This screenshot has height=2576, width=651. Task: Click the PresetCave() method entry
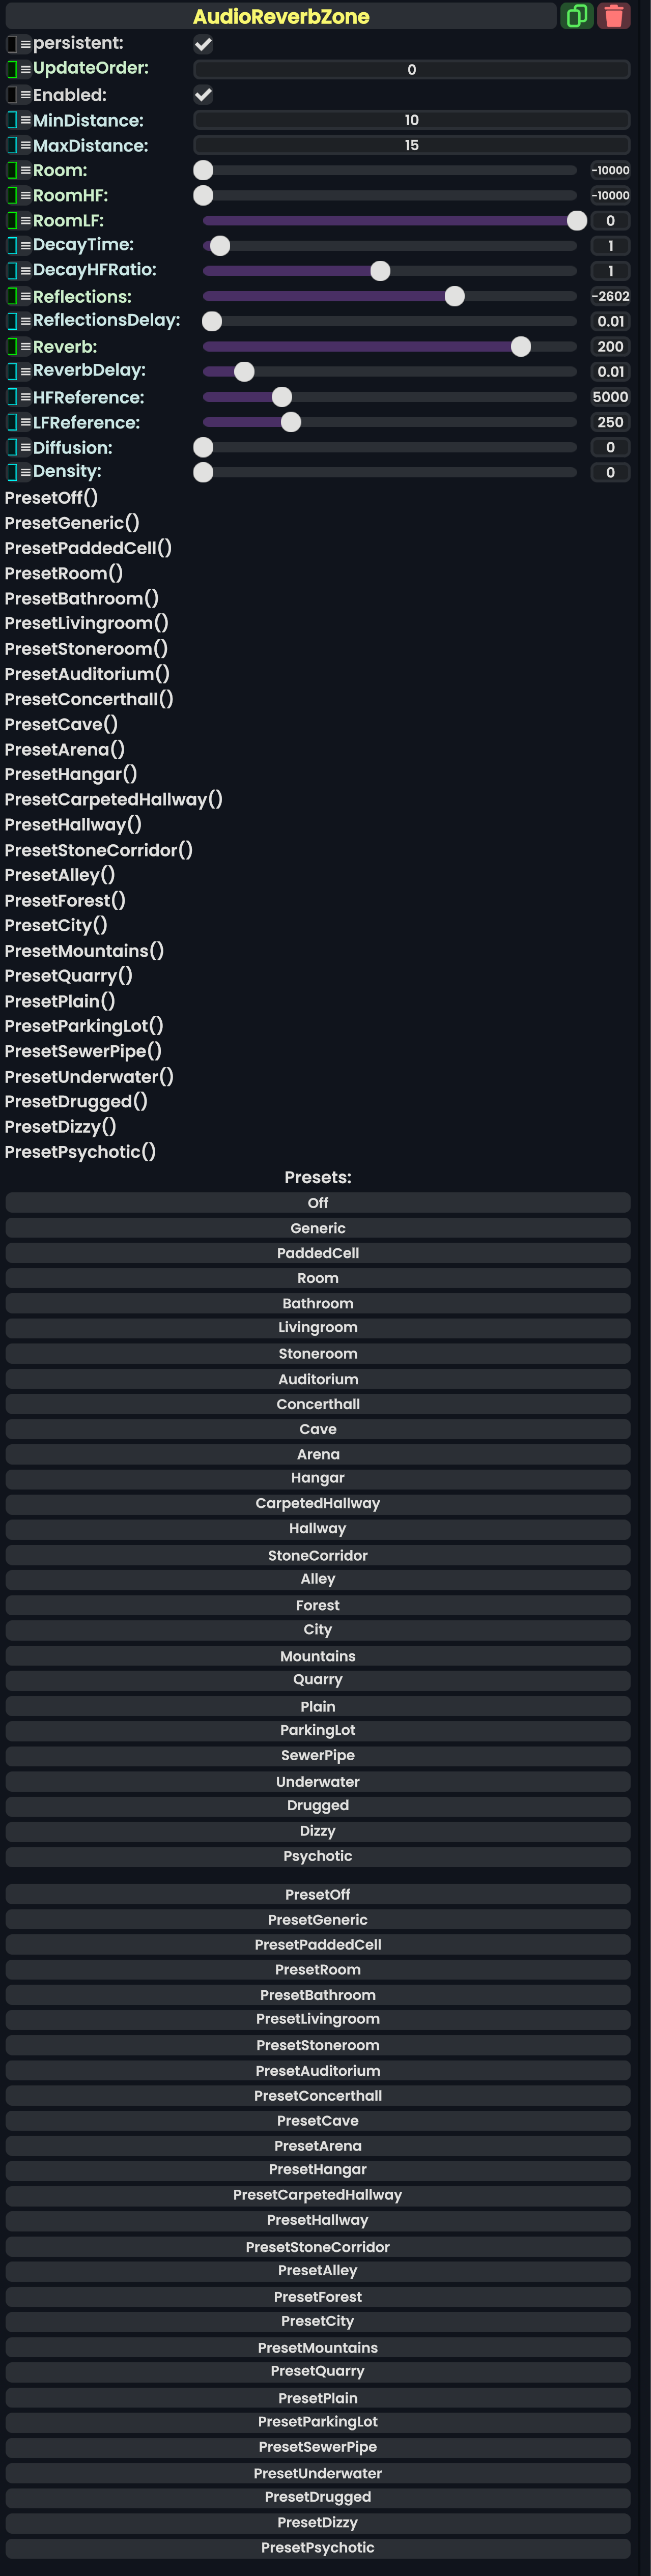61,724
